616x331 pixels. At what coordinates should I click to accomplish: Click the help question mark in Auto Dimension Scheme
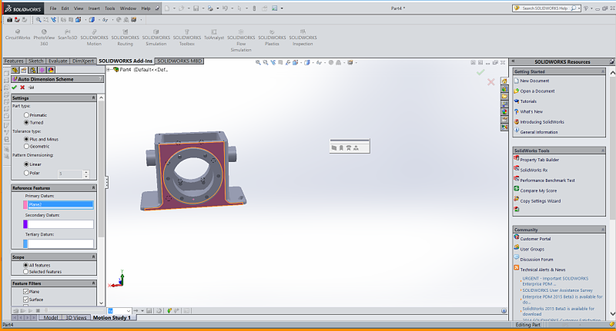pyautogui.click(x=101, y=79)
